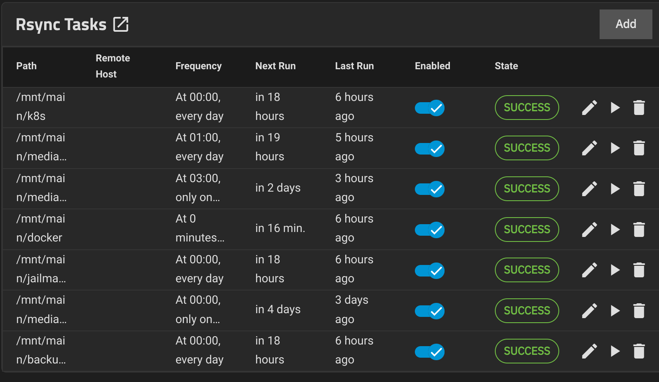Edit the /mnt/main/k8s rsync task

point(589,108)
